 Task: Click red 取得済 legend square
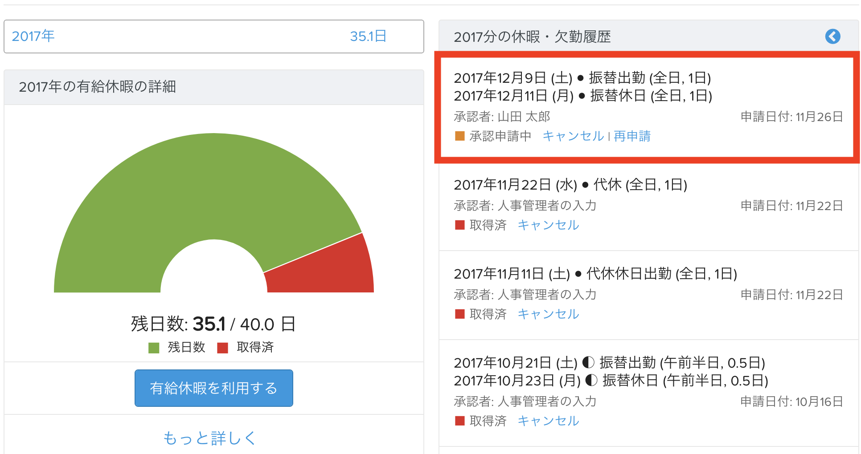(222, 348)
